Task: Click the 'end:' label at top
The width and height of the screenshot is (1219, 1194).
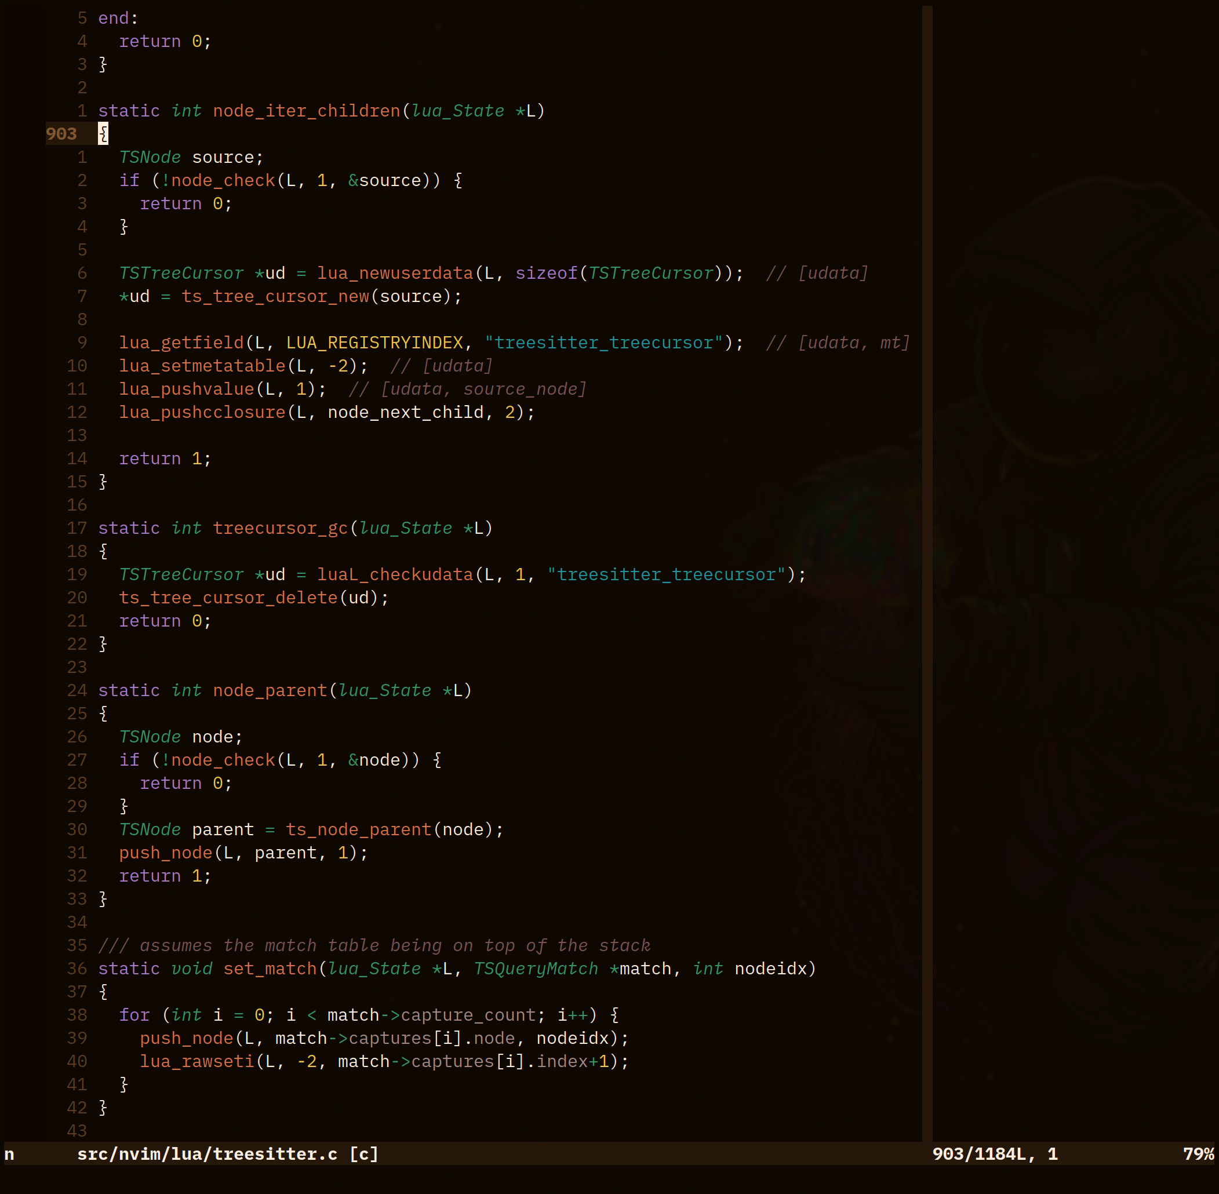Action: 118,18
